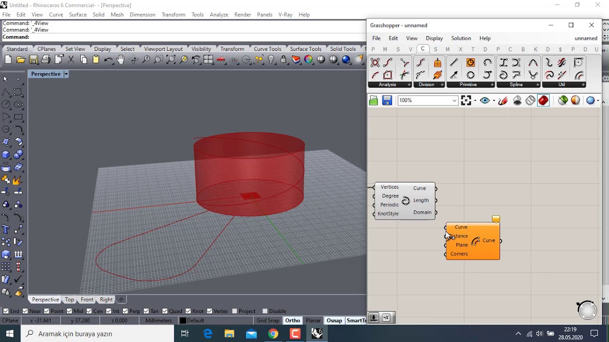Save Grasshopper document with floppy icon
Viewport: 609px width, 342px height.
click(387, 100)
